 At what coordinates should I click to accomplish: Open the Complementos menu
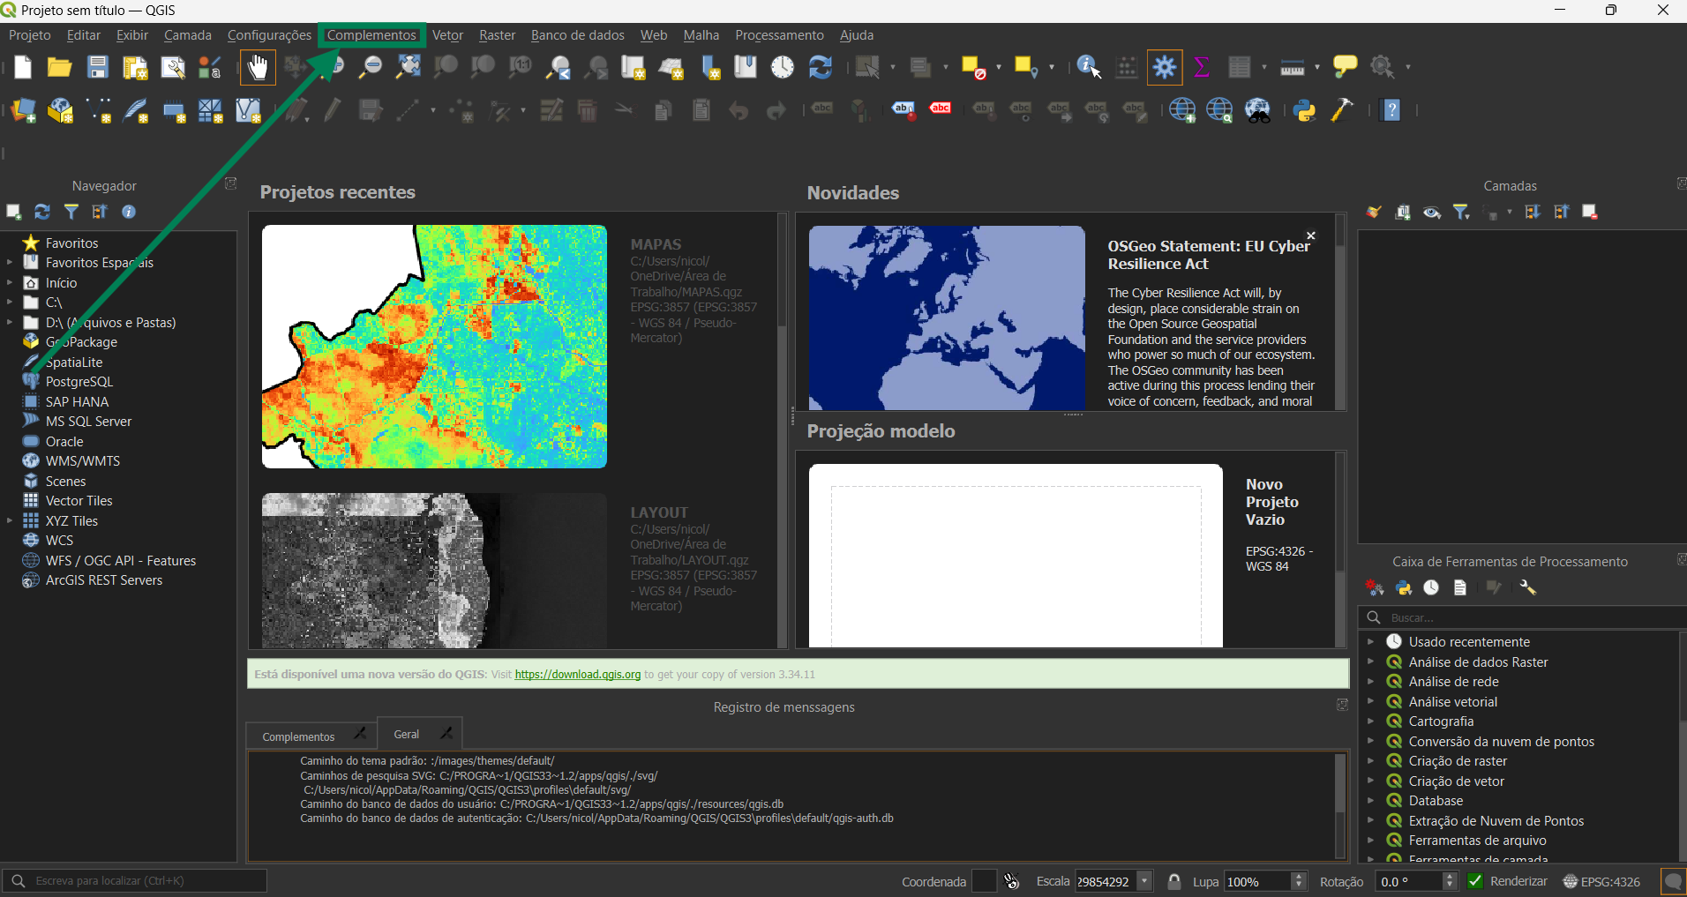[x=371, y=35]
